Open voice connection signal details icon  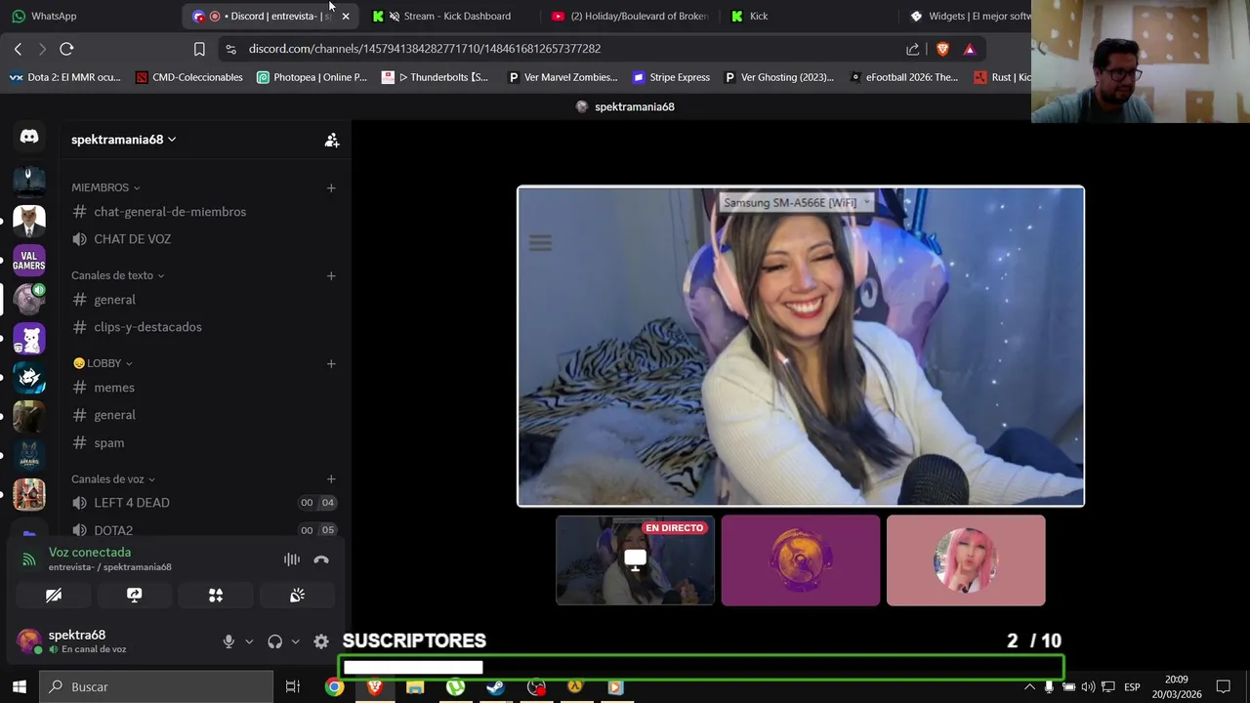29,559
